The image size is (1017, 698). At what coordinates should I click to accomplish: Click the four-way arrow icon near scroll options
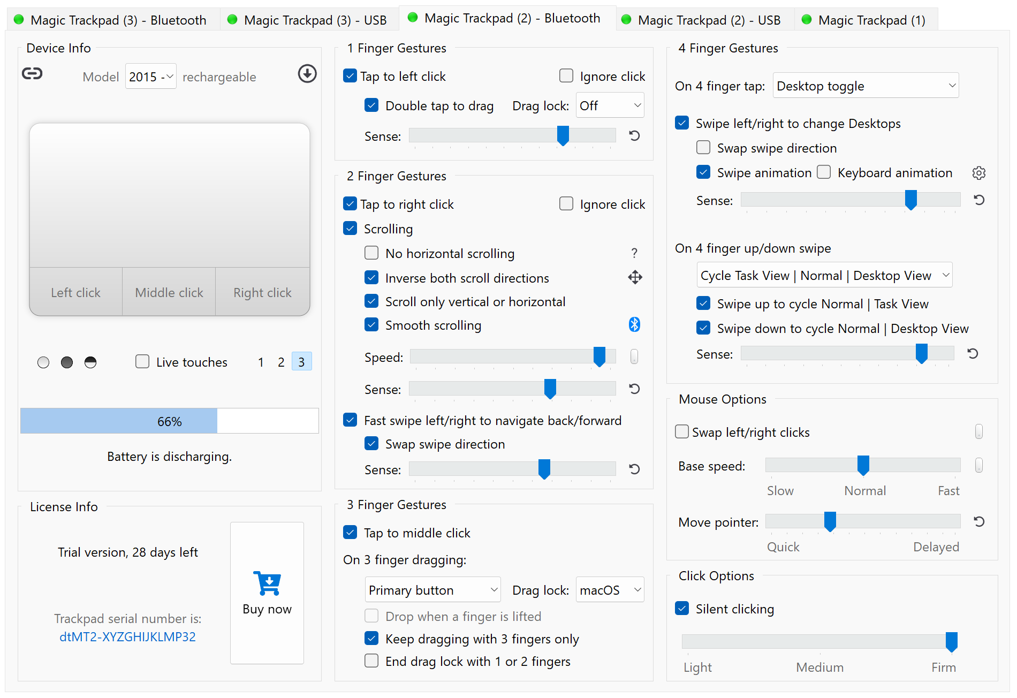(635, 277)
